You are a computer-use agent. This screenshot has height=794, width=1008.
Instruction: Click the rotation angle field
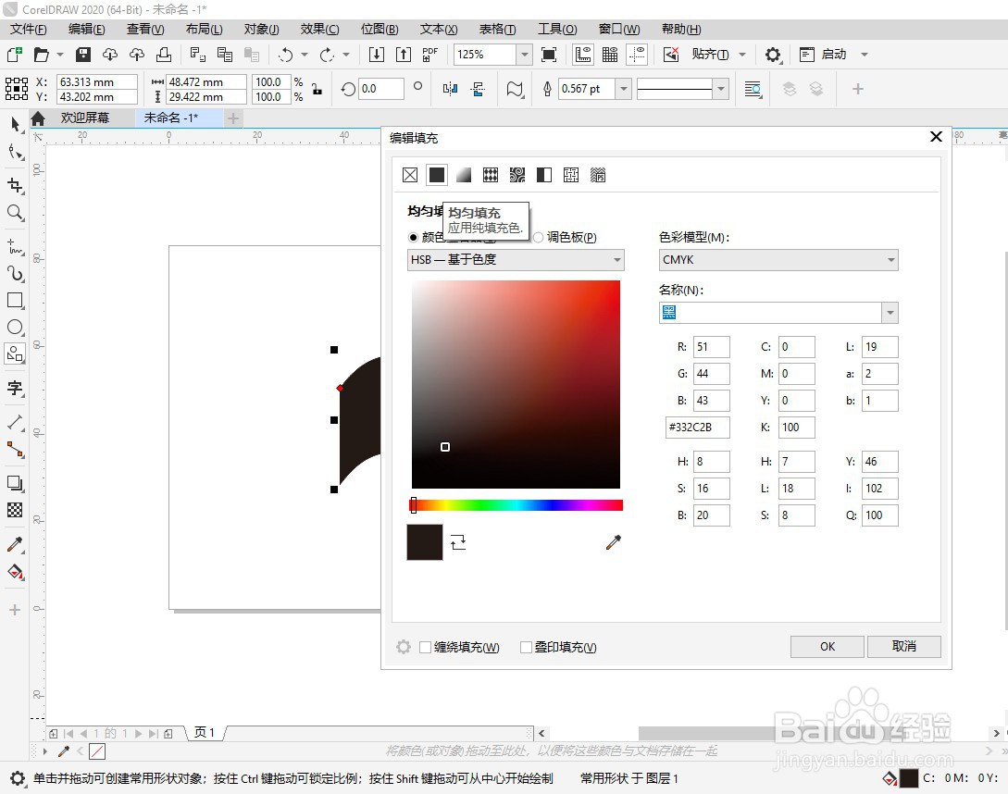[x=381, y=89]
